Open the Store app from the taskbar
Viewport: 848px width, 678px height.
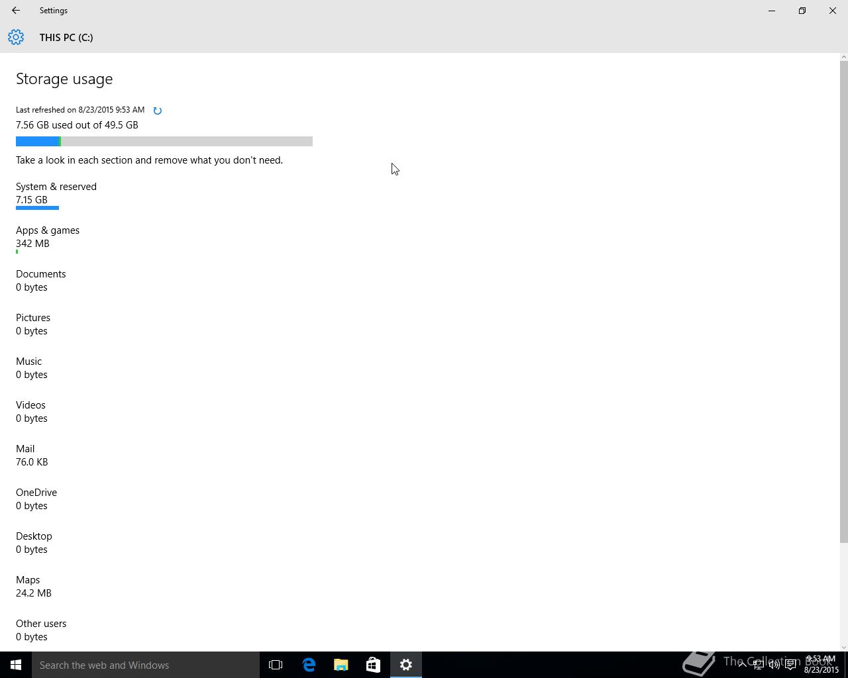click(x=373, y=665)
